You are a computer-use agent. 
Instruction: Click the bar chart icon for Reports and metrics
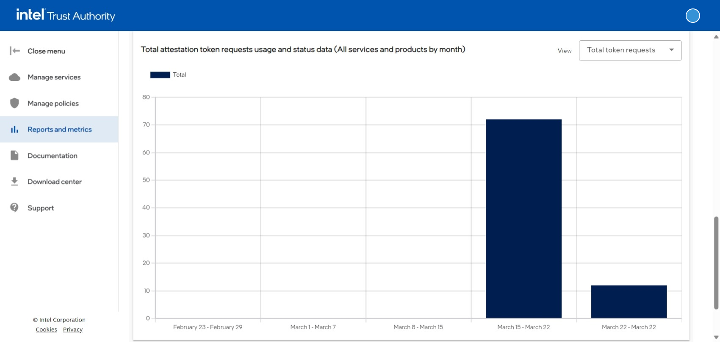point(14,129)
